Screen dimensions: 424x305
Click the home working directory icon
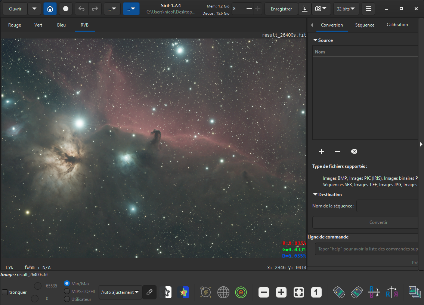[x=50, y=9]
